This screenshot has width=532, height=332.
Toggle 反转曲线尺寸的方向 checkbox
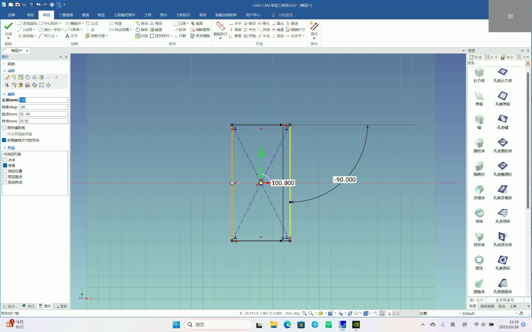(4, 140)
